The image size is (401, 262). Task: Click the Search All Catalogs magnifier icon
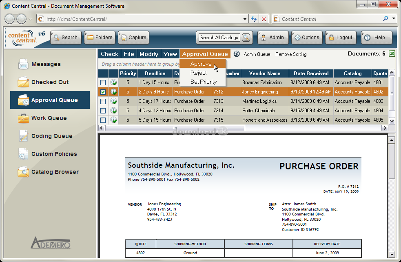click(x=246, y=38)
